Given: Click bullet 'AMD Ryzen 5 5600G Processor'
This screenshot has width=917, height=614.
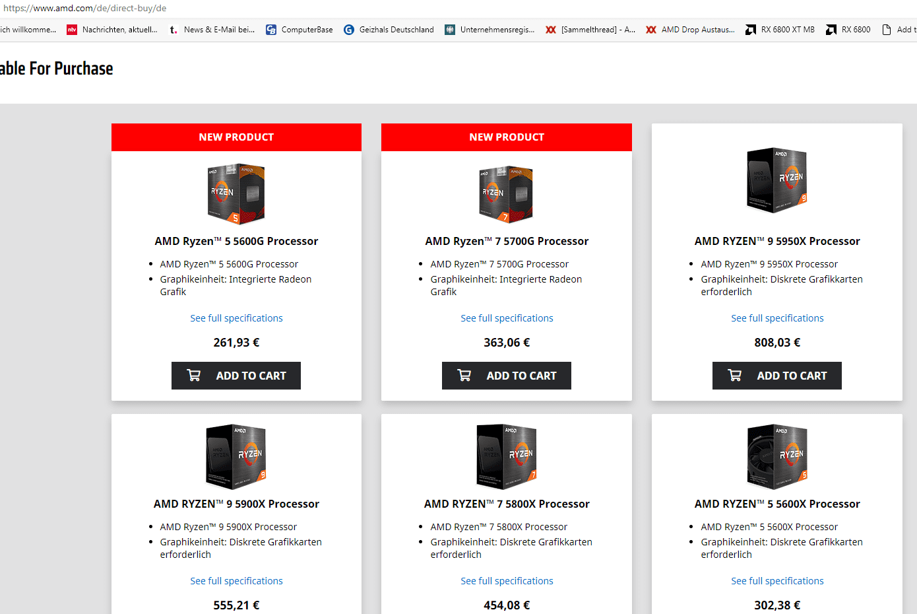Looking at the screenshot, I should coord(229,264).
